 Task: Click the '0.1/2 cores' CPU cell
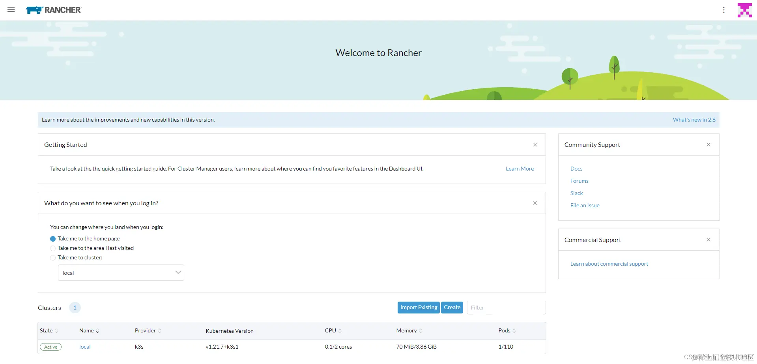(338, 347)
